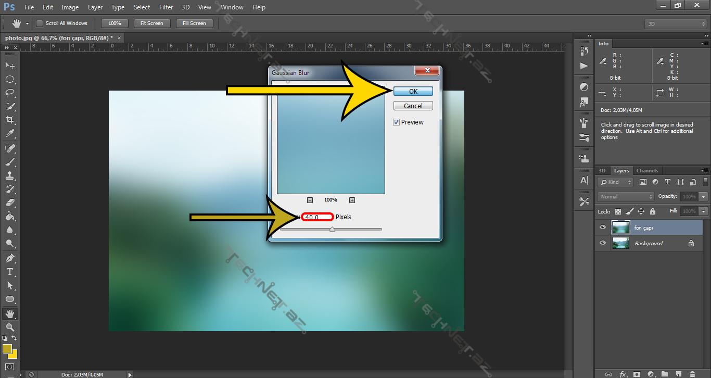The image size is (711, 378).
Task: Select the Horizontal Type tool
Action: point(10,272)
